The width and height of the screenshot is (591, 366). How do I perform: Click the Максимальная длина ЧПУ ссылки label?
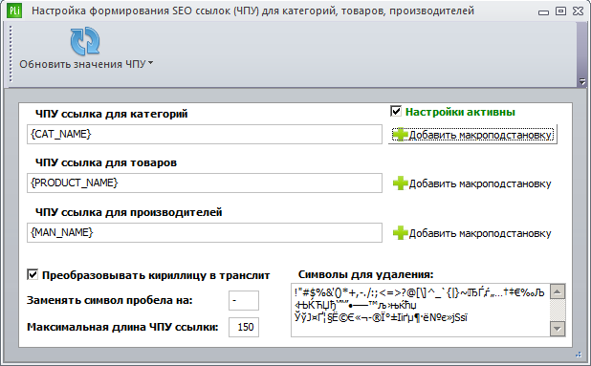122,327
